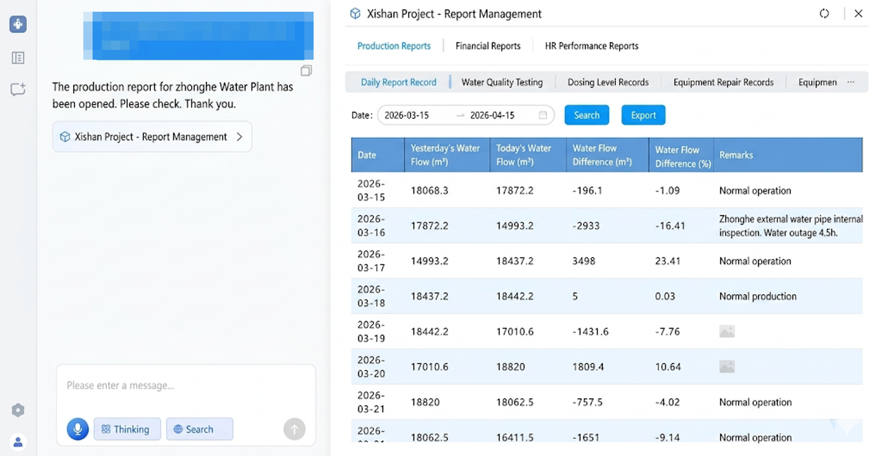The width and height of the screenshot is (882, 456).
Task: Click the -2933 difference value
Action: click(586, 226)
